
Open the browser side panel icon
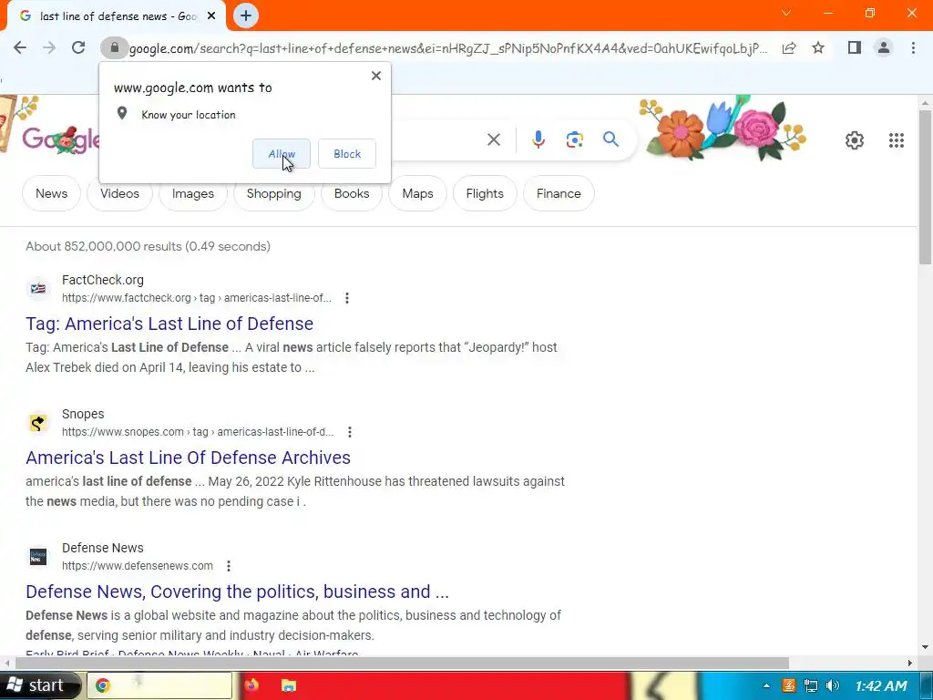point(855,47)
